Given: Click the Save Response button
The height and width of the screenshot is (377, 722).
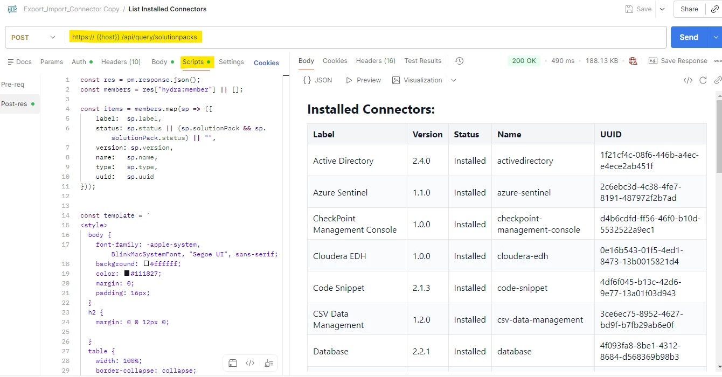Looking at the screenshot, I should 678,61.
